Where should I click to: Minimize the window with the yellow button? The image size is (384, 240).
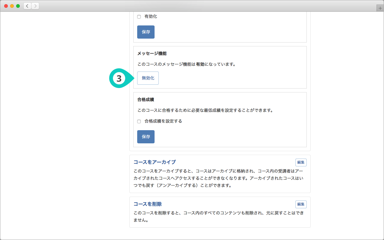[12, 6]
